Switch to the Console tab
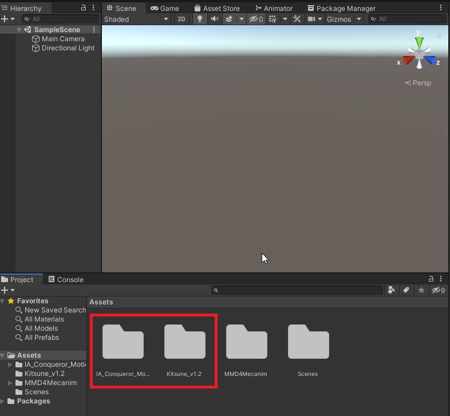Image resolution: width=450 pixels, height=416 pixels. point(66,279)
